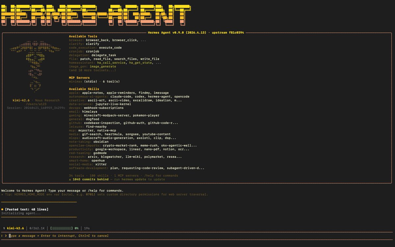
Task: Click the small symbol left of status-bar kimi-k2.6
Action: [x=4, y=228]
